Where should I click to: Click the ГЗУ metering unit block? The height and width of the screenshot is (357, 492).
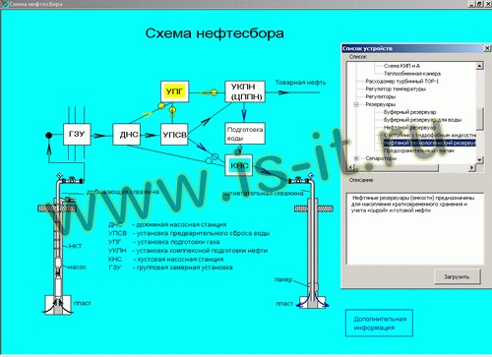click(77, 134)
